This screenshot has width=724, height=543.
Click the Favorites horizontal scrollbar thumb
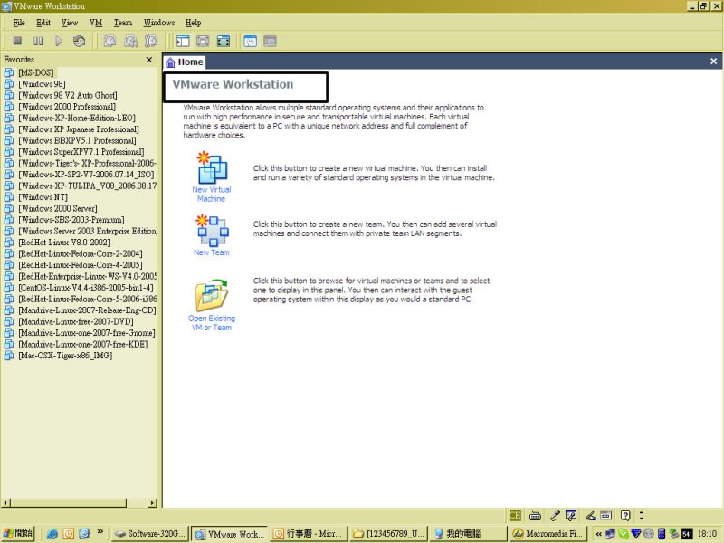[69, 502]
